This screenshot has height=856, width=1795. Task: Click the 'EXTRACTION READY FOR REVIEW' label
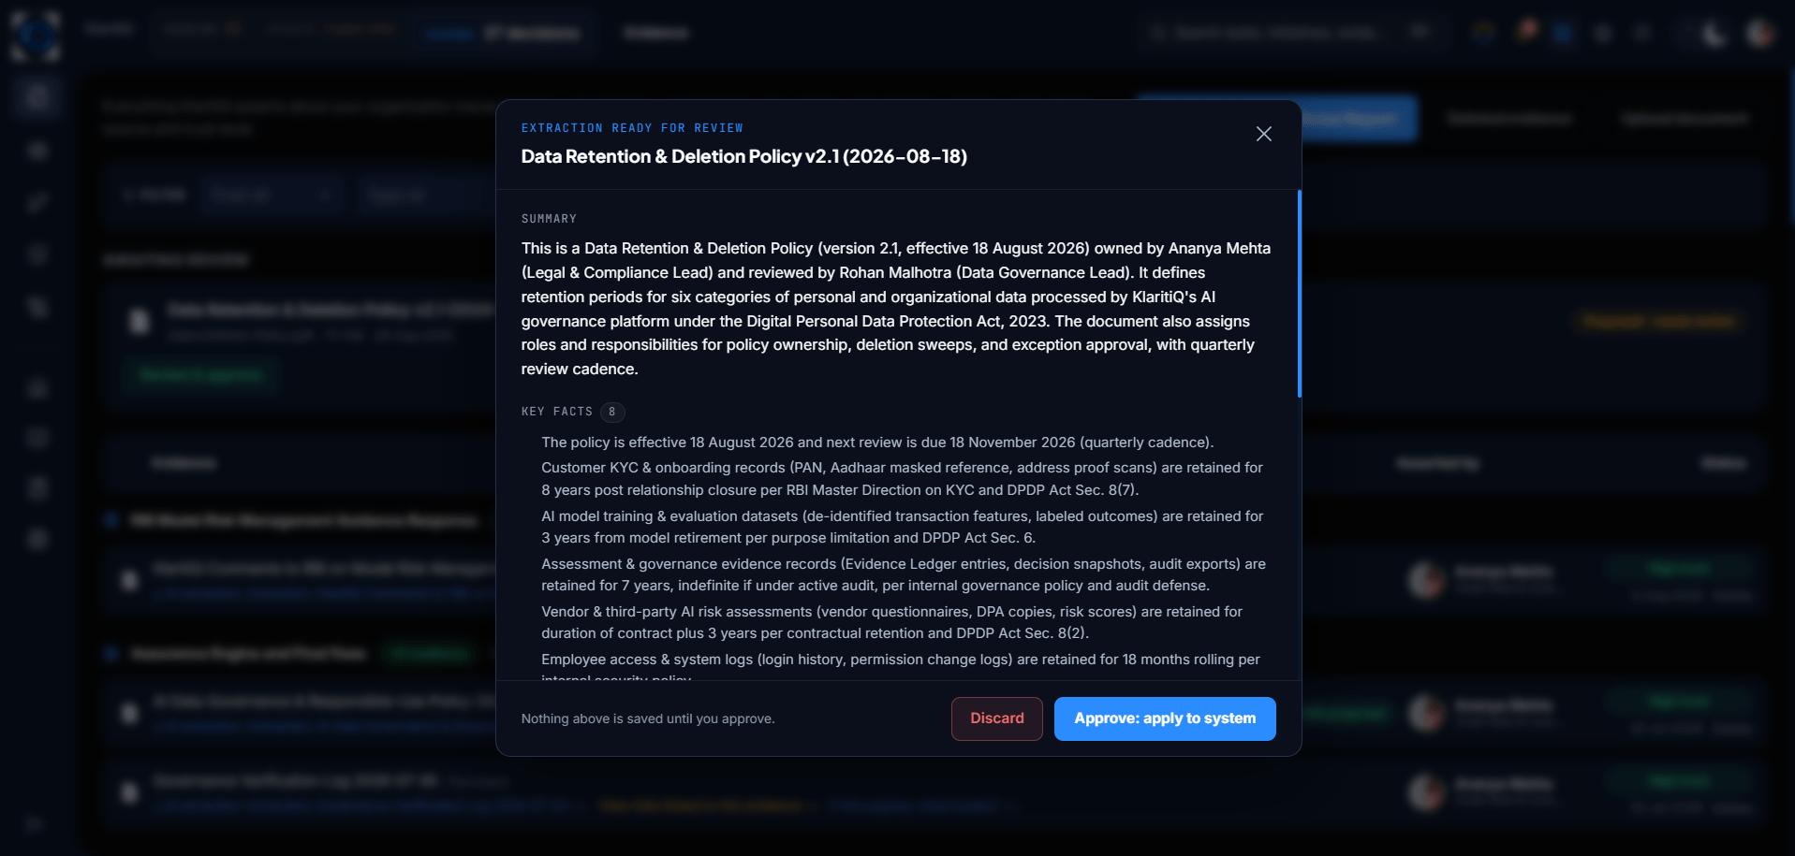pyautogui.click(x=632, y=128)
